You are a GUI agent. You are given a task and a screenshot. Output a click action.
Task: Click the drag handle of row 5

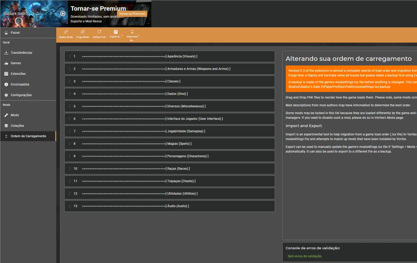pyautogui.click(x=70, y=106)
